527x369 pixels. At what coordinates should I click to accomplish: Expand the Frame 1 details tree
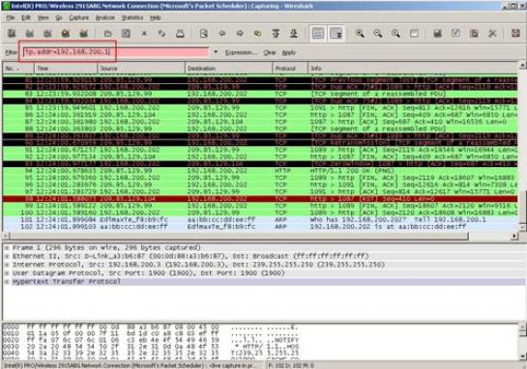pos(7,248)
